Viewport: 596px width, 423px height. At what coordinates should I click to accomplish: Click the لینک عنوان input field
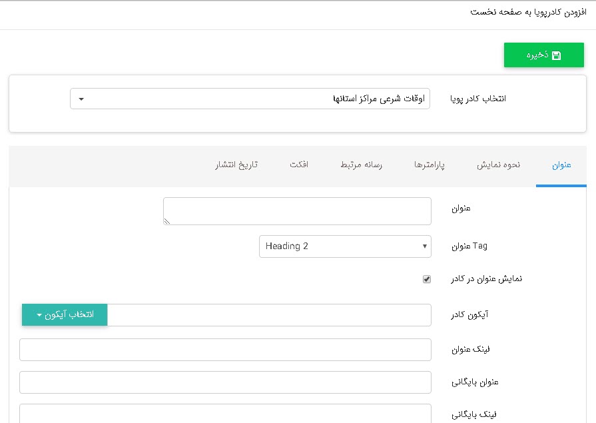225,349
